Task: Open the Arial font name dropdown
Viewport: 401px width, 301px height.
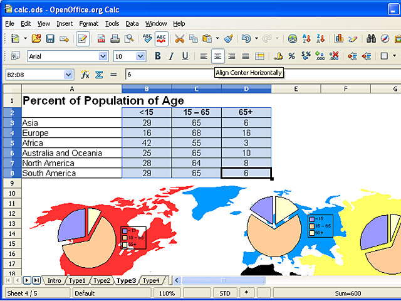Action: pos(103,56)
